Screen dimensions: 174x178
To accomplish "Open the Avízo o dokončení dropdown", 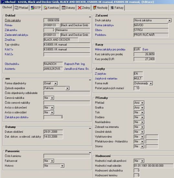I will [x=52, y=108].
